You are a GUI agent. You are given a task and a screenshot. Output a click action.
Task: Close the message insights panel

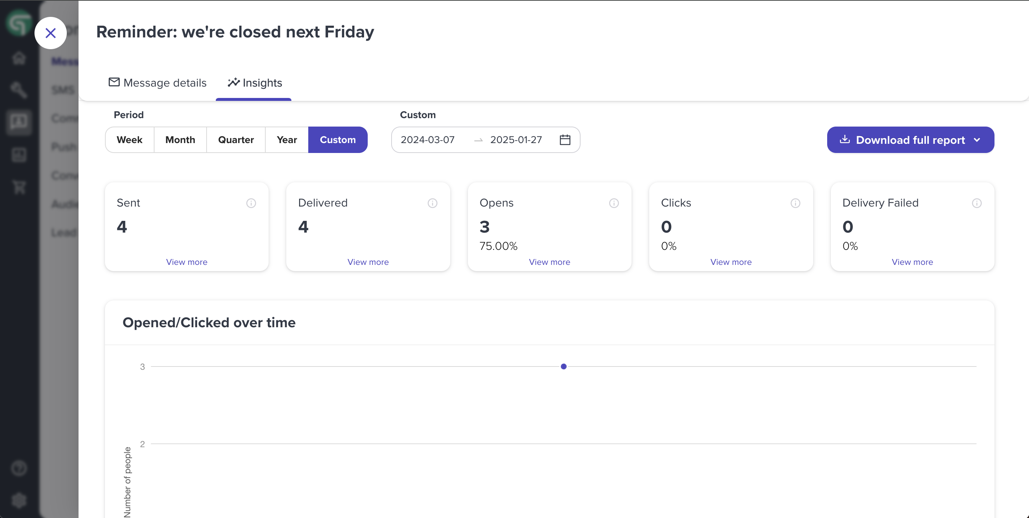coord(50,33)
